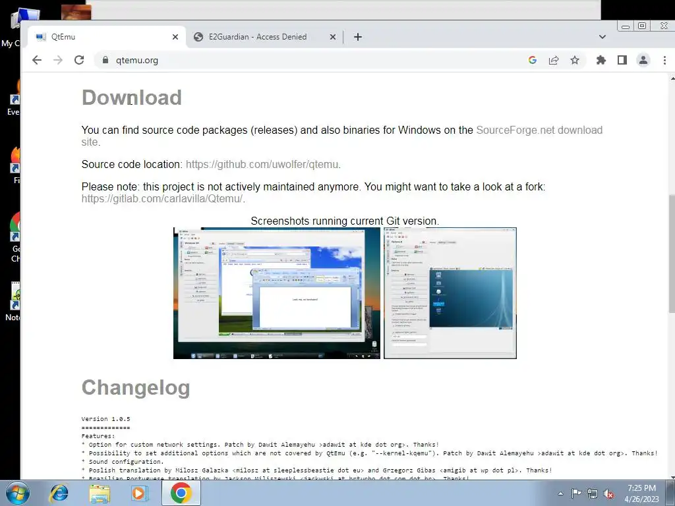Launch Internet Explorer from the taskbar

[59, 493]
